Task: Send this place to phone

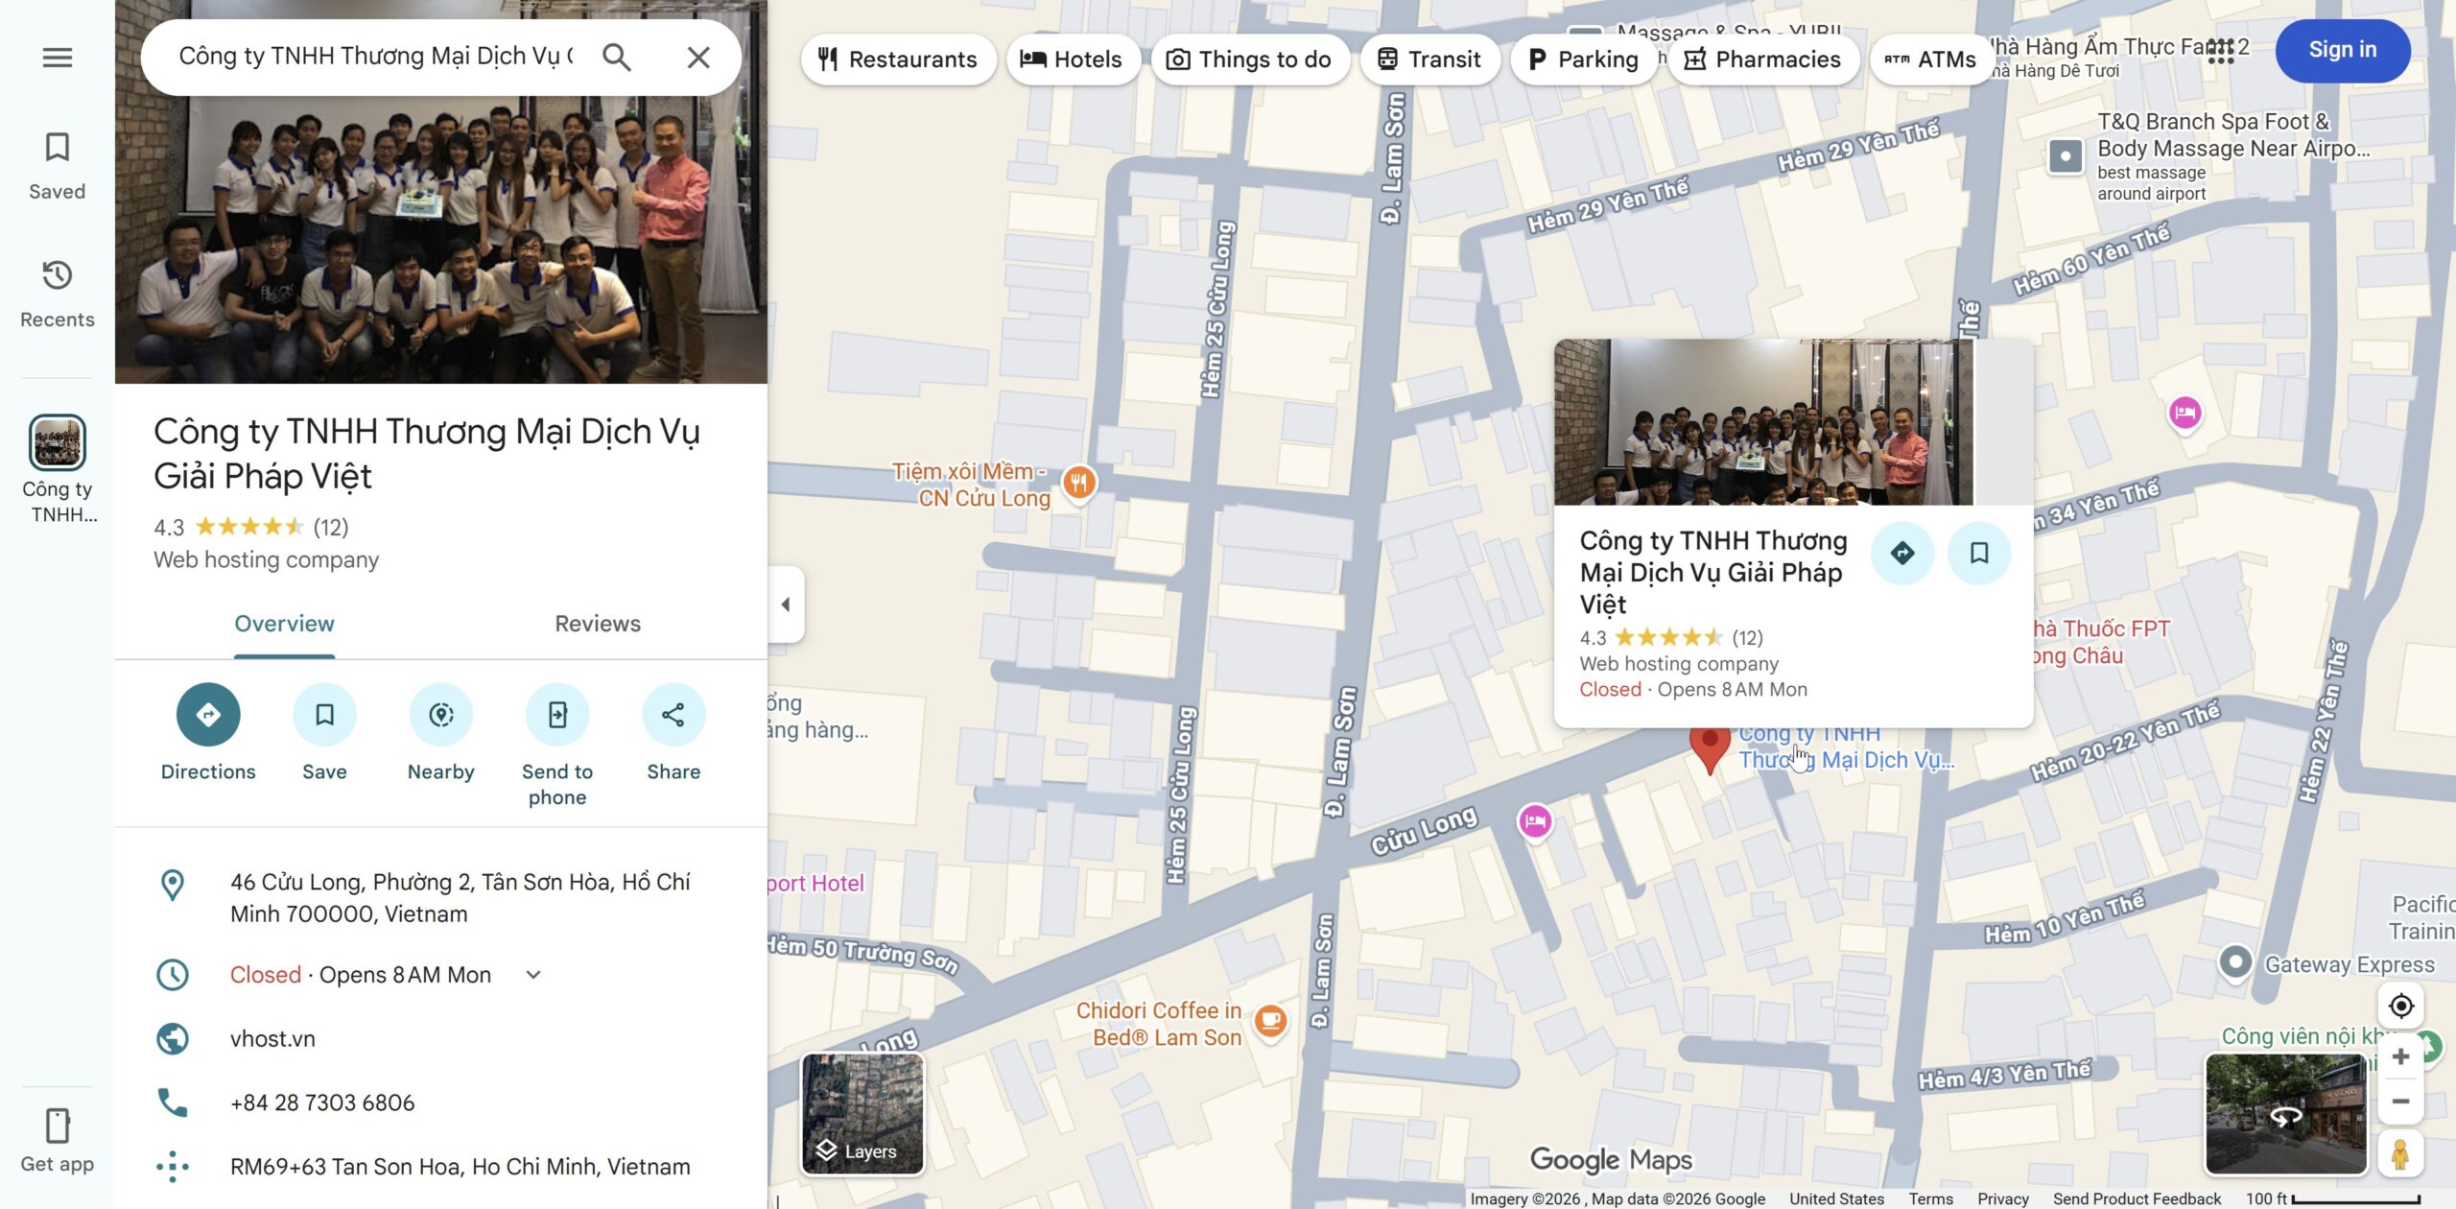Action: click(557, 715)
